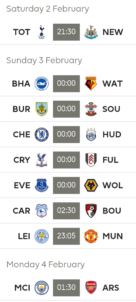
Task: Select the Chelsea lion badge
Action: pos(42,135)
